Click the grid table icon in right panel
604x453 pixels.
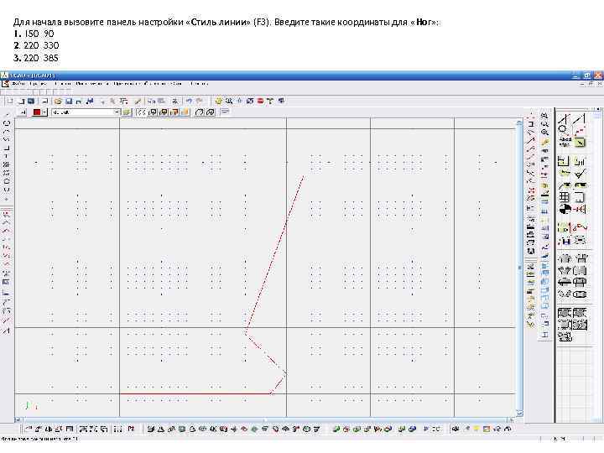pyautogui.click(x=565, y=197)
